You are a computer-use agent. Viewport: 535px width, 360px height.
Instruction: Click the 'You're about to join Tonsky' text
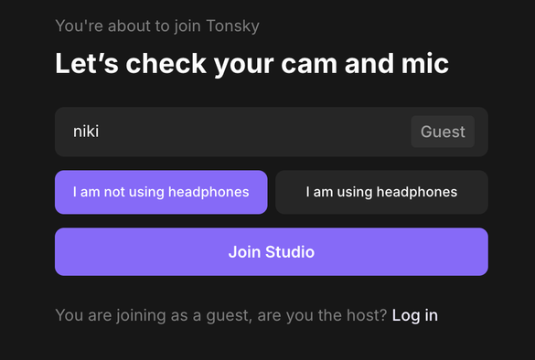pyautogui.click(x=157, y=26)
